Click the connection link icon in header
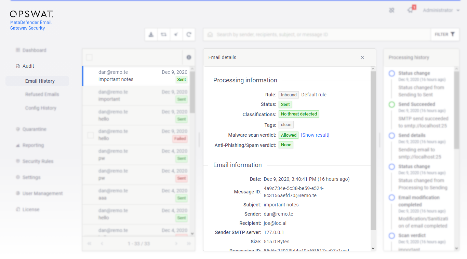Screen dimensions: 467x259 (392, 10)
